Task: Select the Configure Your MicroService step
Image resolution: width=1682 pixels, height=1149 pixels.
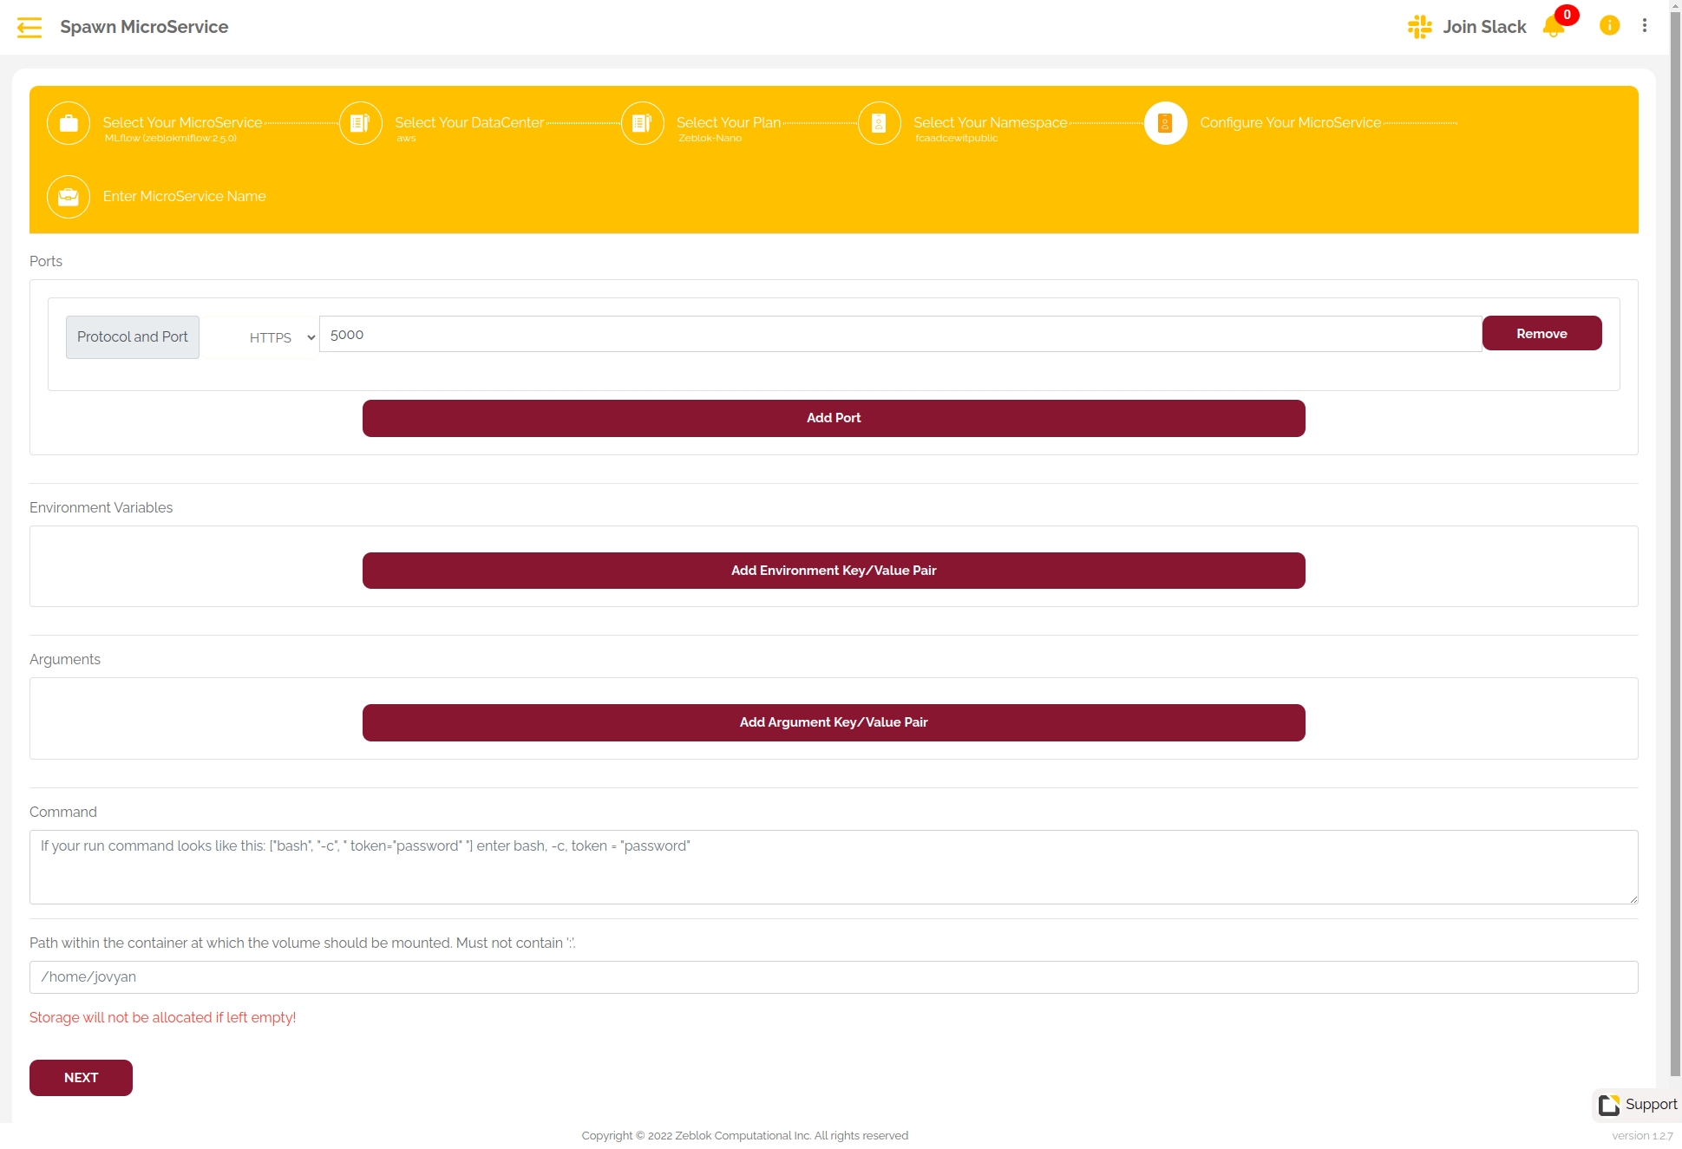Action: 1165,123
